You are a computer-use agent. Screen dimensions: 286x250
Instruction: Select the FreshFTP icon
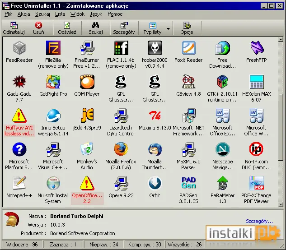pos(257,48)
